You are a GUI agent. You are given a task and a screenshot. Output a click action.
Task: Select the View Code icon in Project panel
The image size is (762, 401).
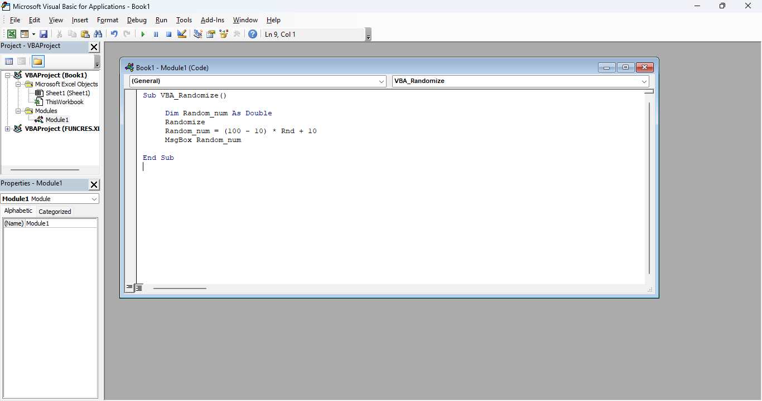click(x=9, y=61)
